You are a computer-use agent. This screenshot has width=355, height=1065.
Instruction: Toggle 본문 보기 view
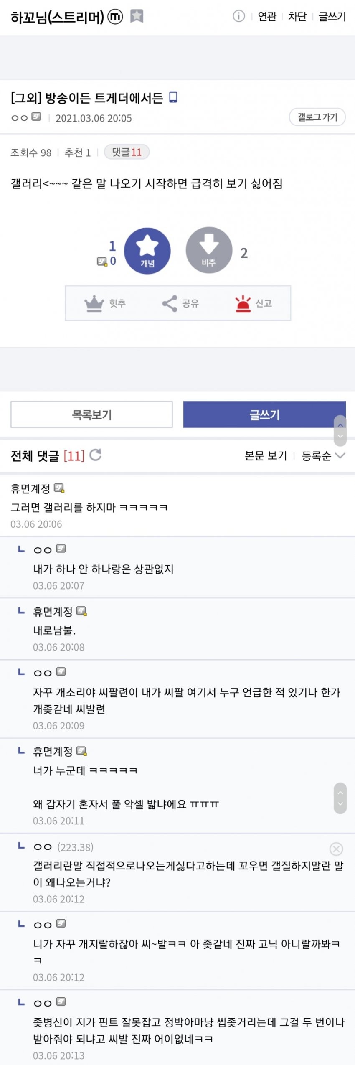click(266, 456)
